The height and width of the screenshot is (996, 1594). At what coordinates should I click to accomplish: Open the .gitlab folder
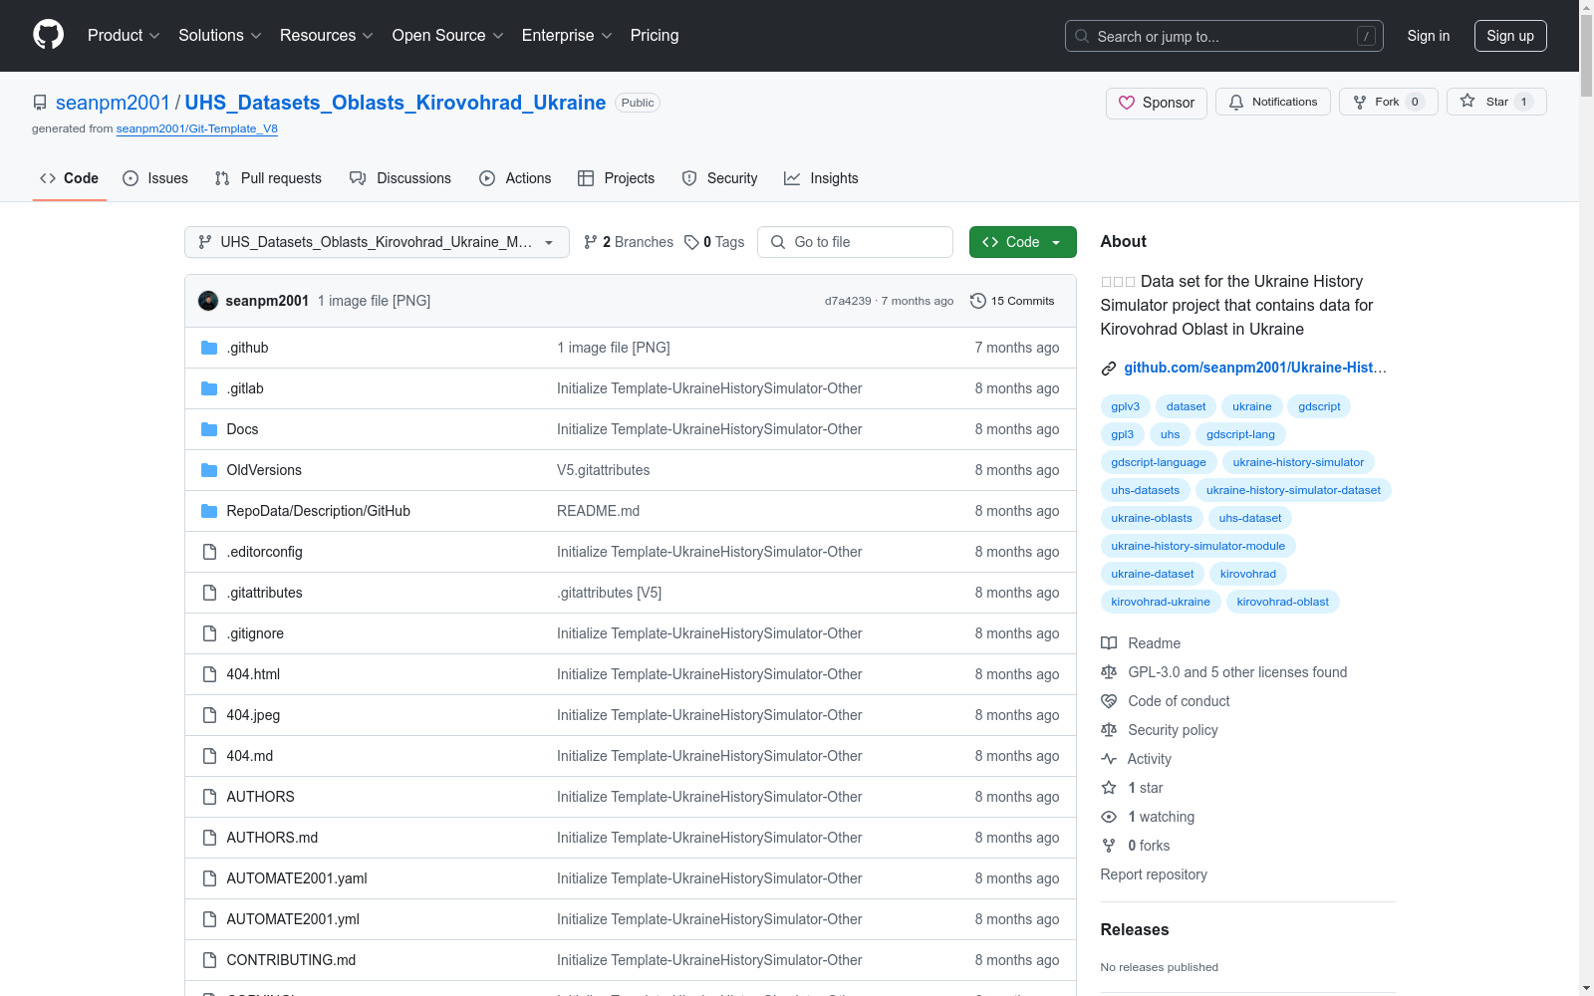[x=245, y=388]
